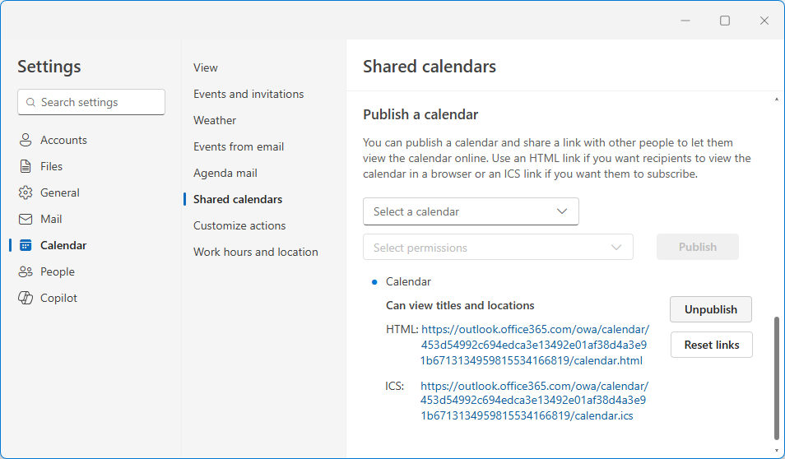Maximize the Settings window
Viewport: 785px width, 459px height.
(724, 21)
